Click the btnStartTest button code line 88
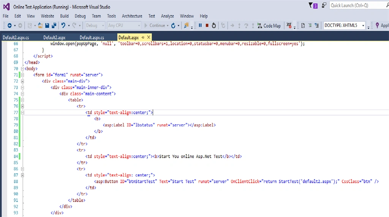Screen dimensions: 389x217 click(236, 181)
